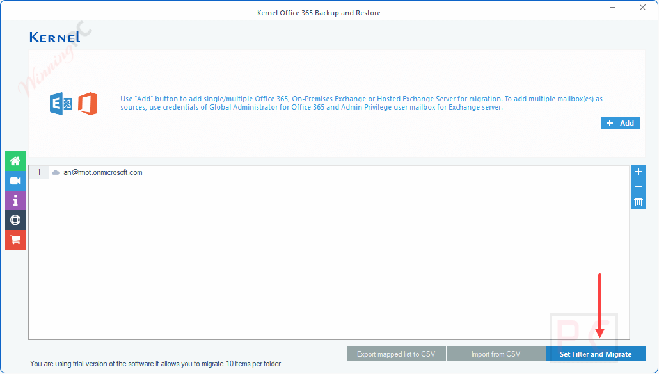Click the trial version notice text
Screen dimensions: 659x374
pos(156,363)
